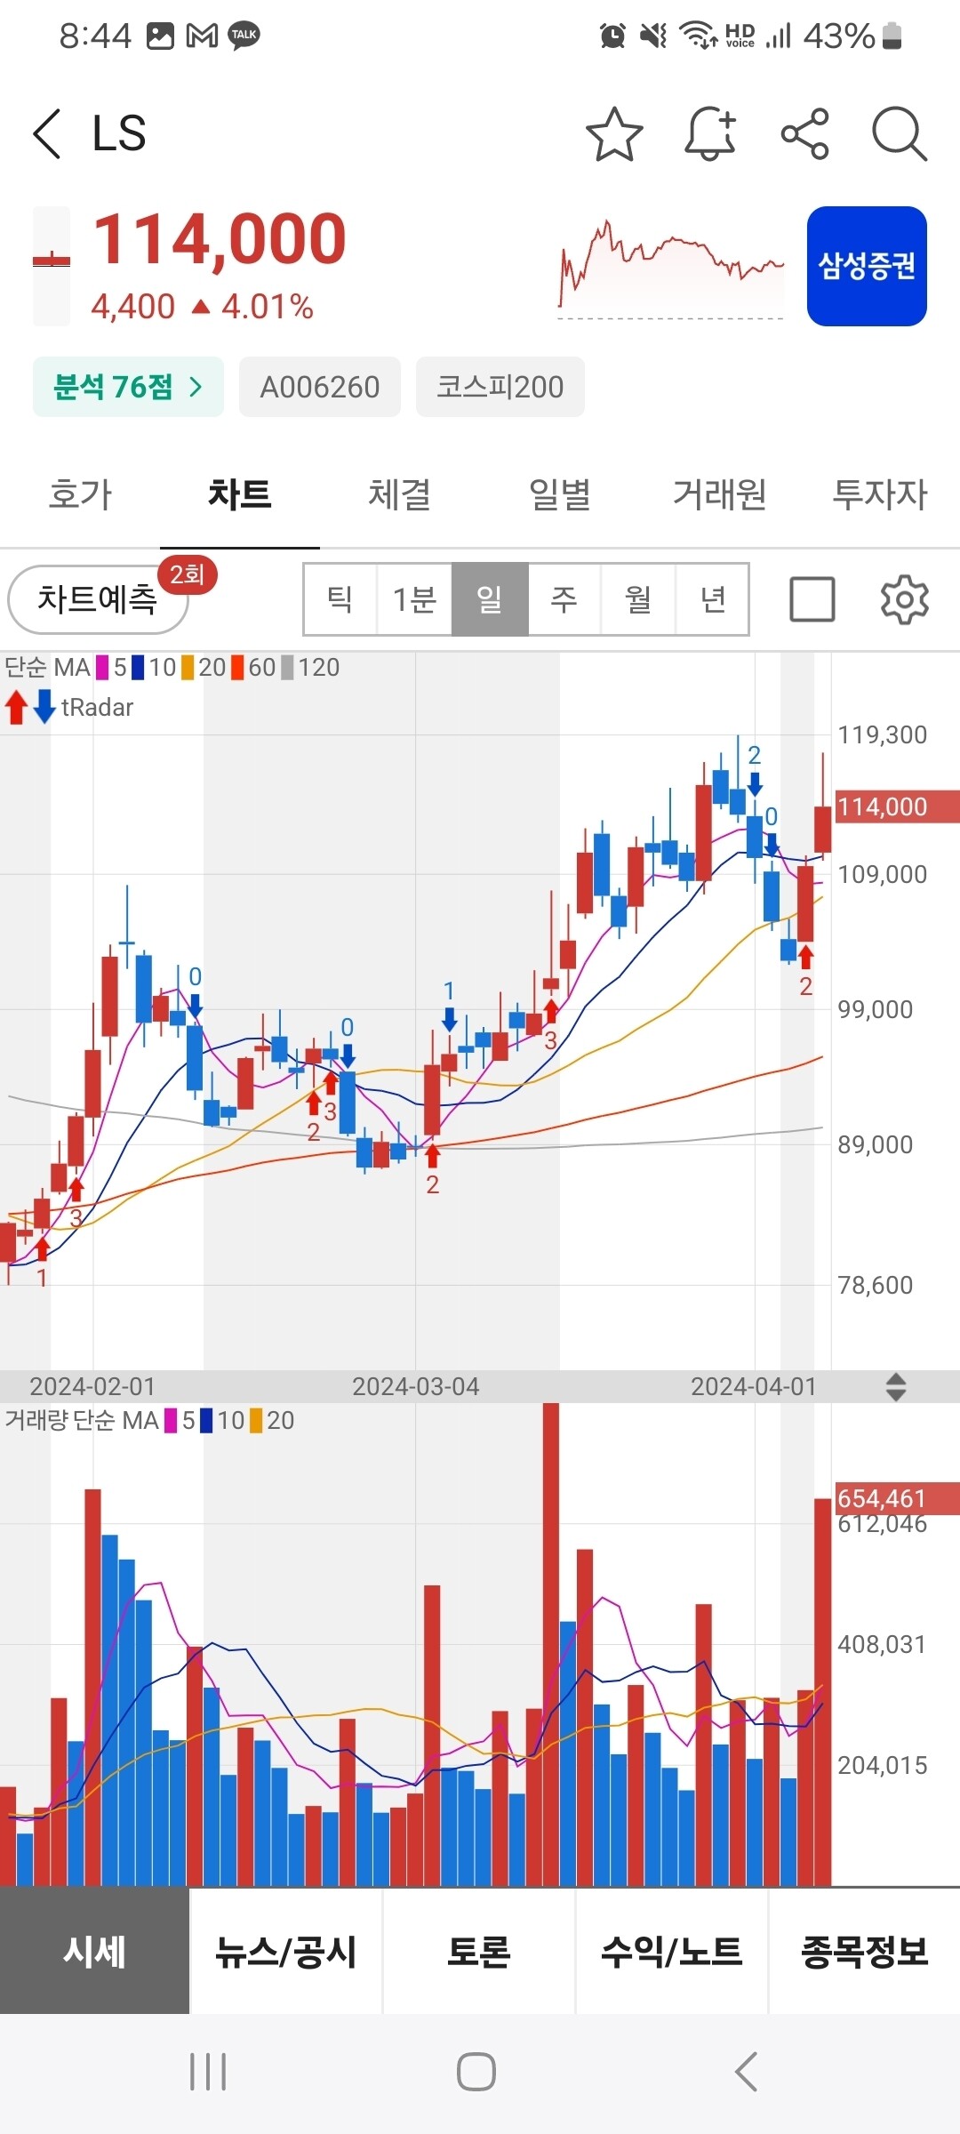Image resolution: width=960 pixels, height=2134 pixels.
Task: Tap the fullscreen chart square icon
Action: [812, 599]
